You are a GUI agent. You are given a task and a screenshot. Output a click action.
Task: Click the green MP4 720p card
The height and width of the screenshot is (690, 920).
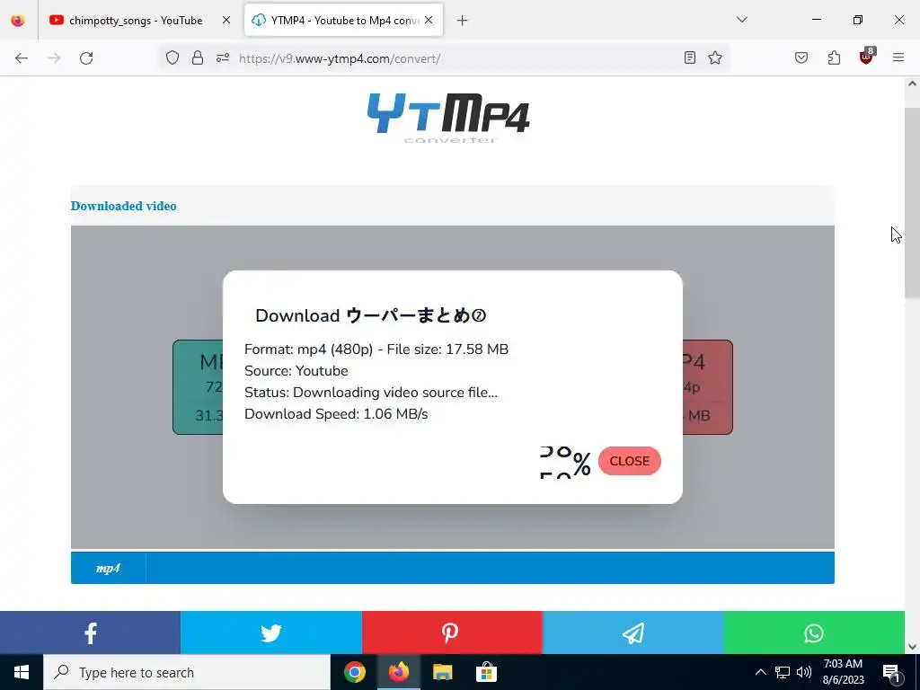(x=199, y=387)
